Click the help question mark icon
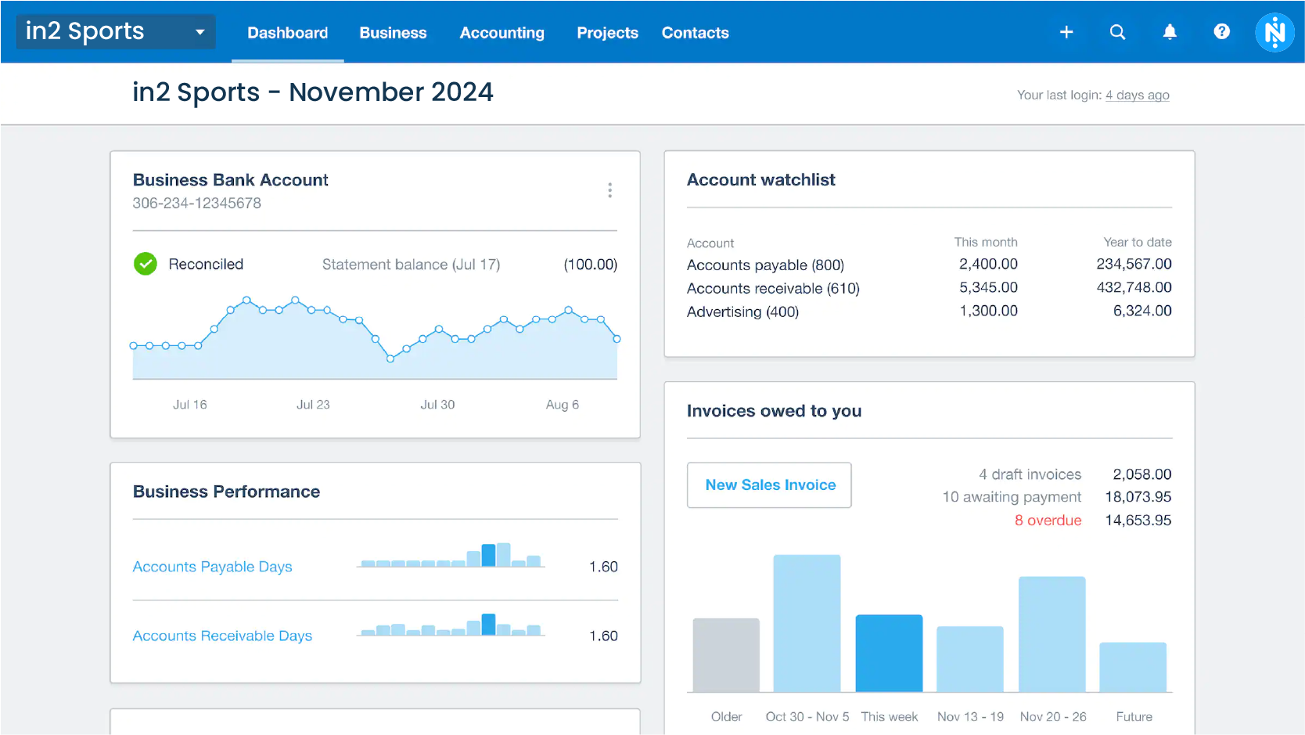 [1221, 32]
